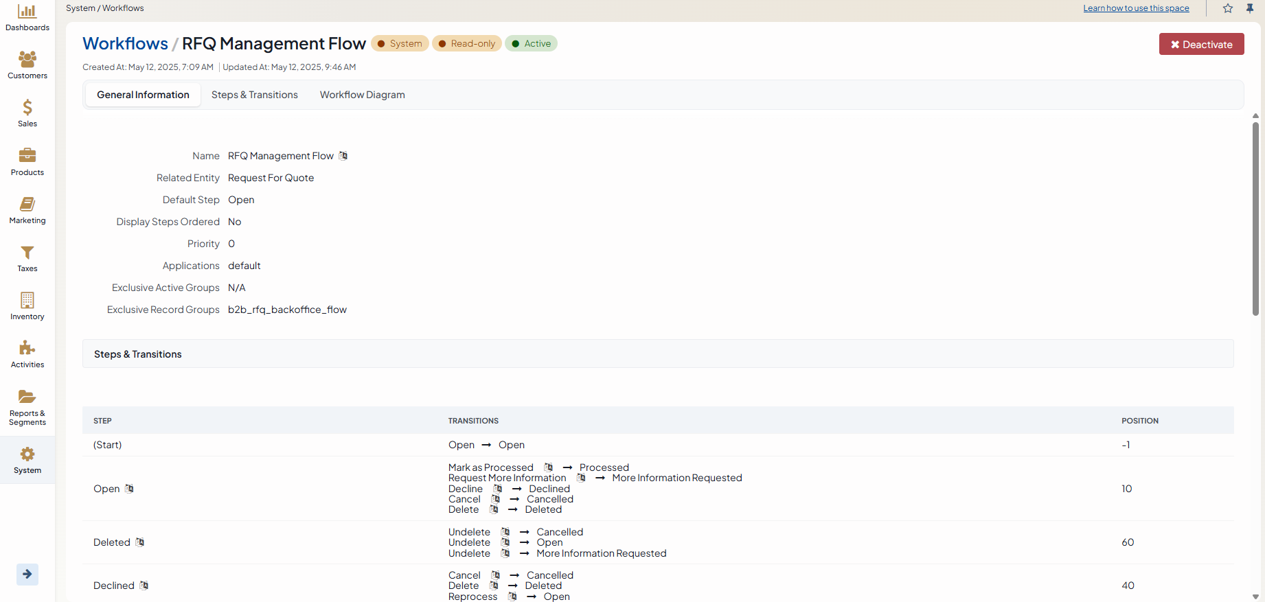Open the Marketing sidebar icon
This screenshot has width=1265, height=602.
27,205
